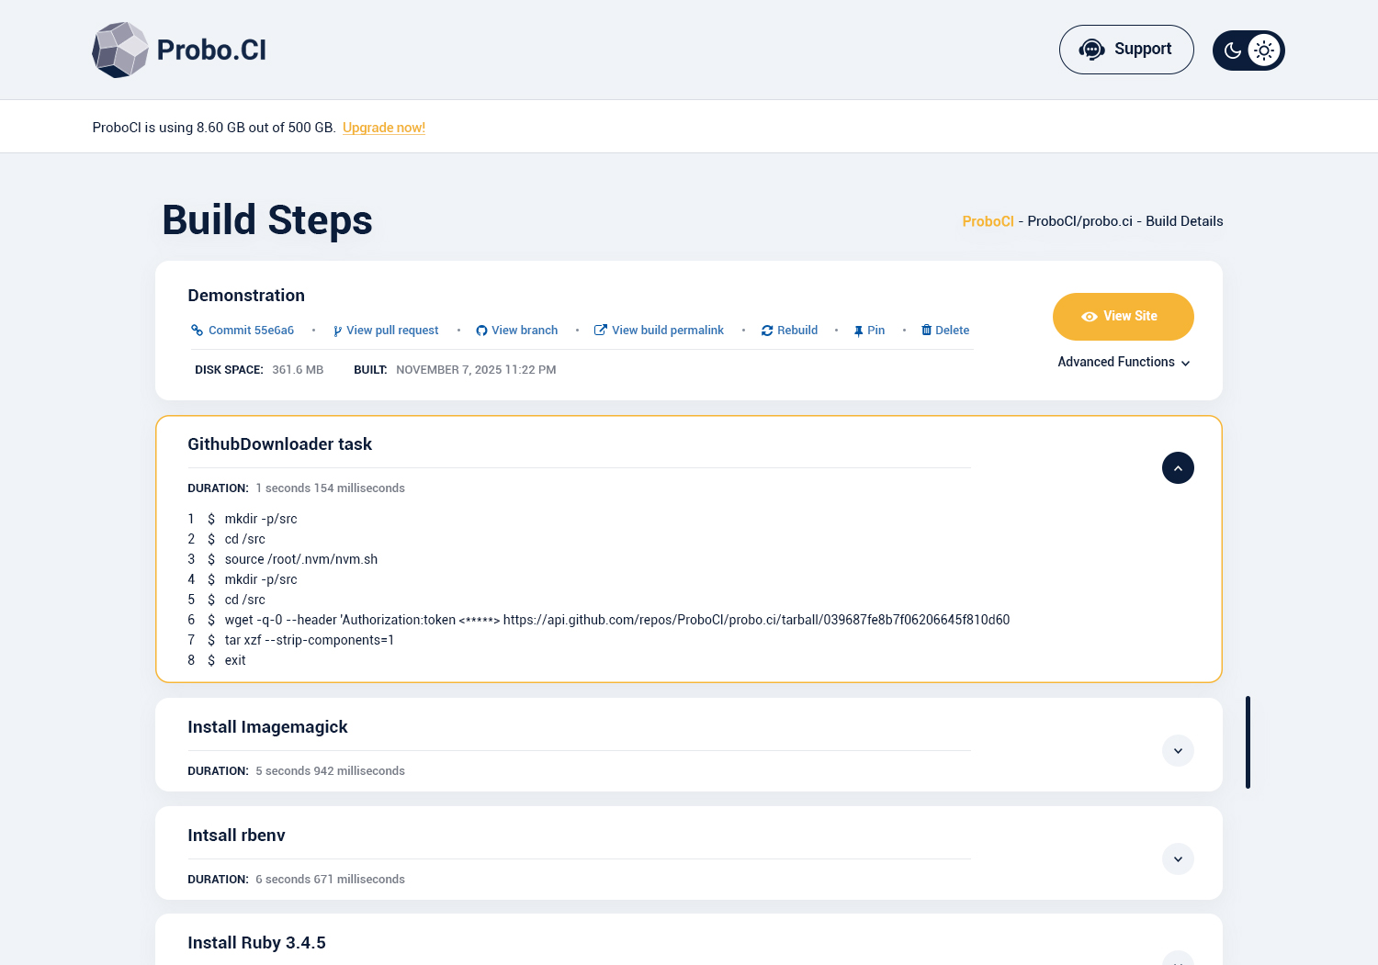Screen dimensions: 1378x965
Task: Click the Build Steps page heading
Action: point(267,220)
